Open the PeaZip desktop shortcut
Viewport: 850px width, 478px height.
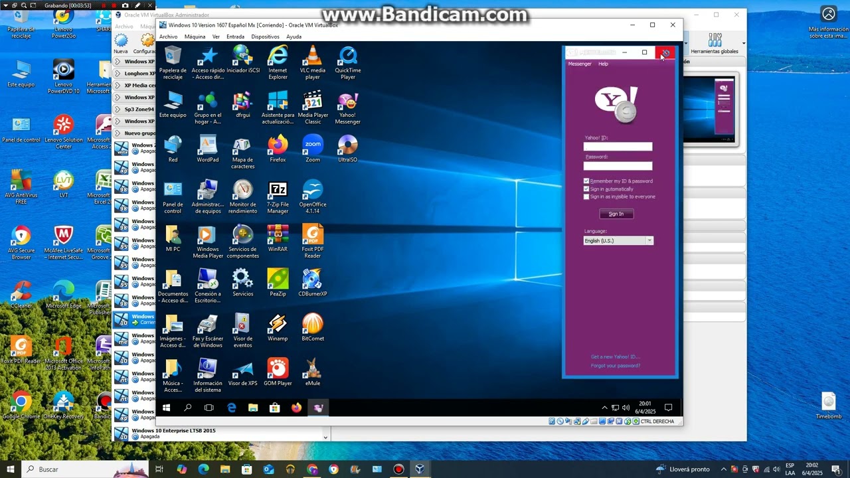point(278,283)
